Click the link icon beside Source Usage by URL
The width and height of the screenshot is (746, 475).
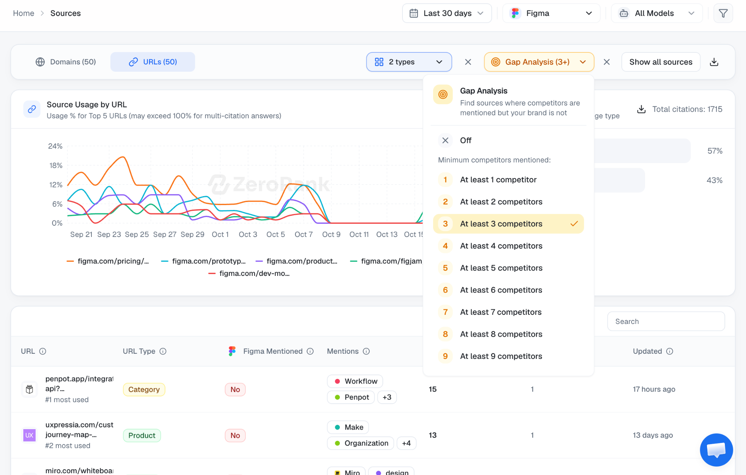click(32, 109)
